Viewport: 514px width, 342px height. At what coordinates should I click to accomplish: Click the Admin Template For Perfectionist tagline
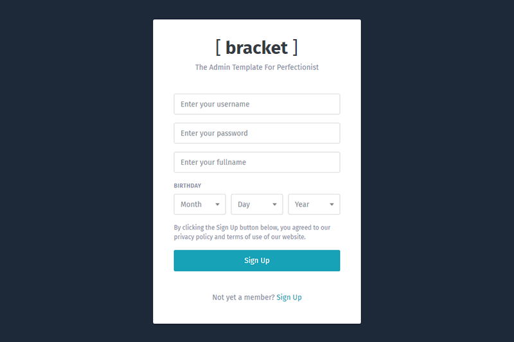(256, 67)
